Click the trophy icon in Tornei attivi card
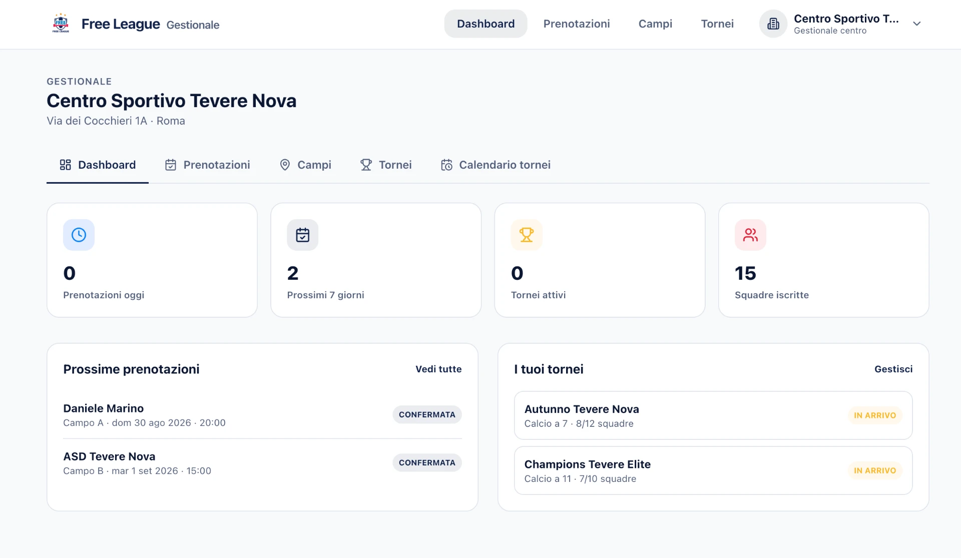 point(527,235)
